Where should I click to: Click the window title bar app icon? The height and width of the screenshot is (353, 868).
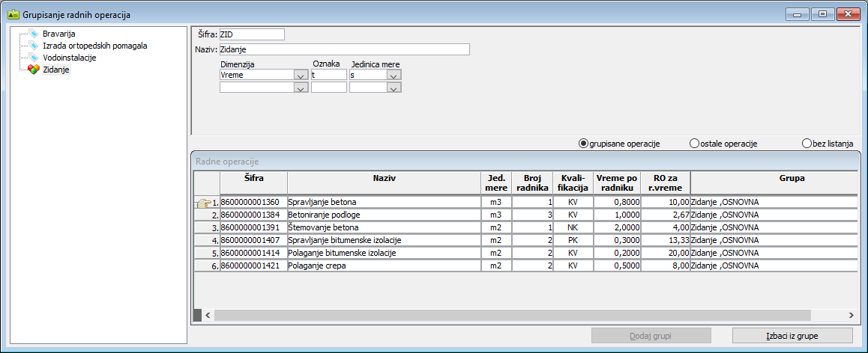coord(13,14)
